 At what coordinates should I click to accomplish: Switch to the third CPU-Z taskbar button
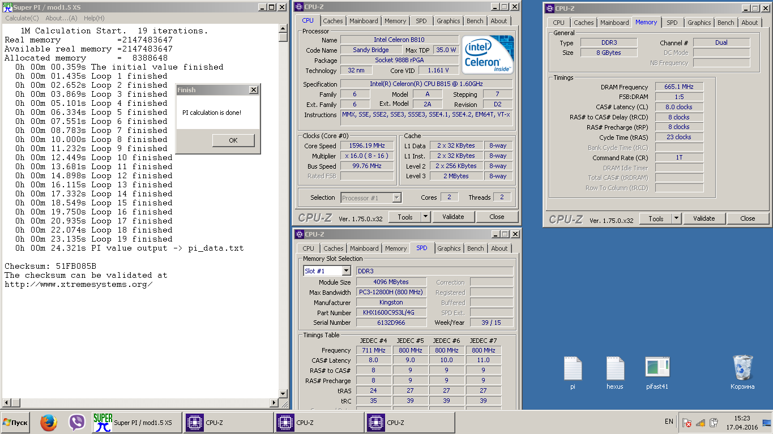(x=410, y=423)
